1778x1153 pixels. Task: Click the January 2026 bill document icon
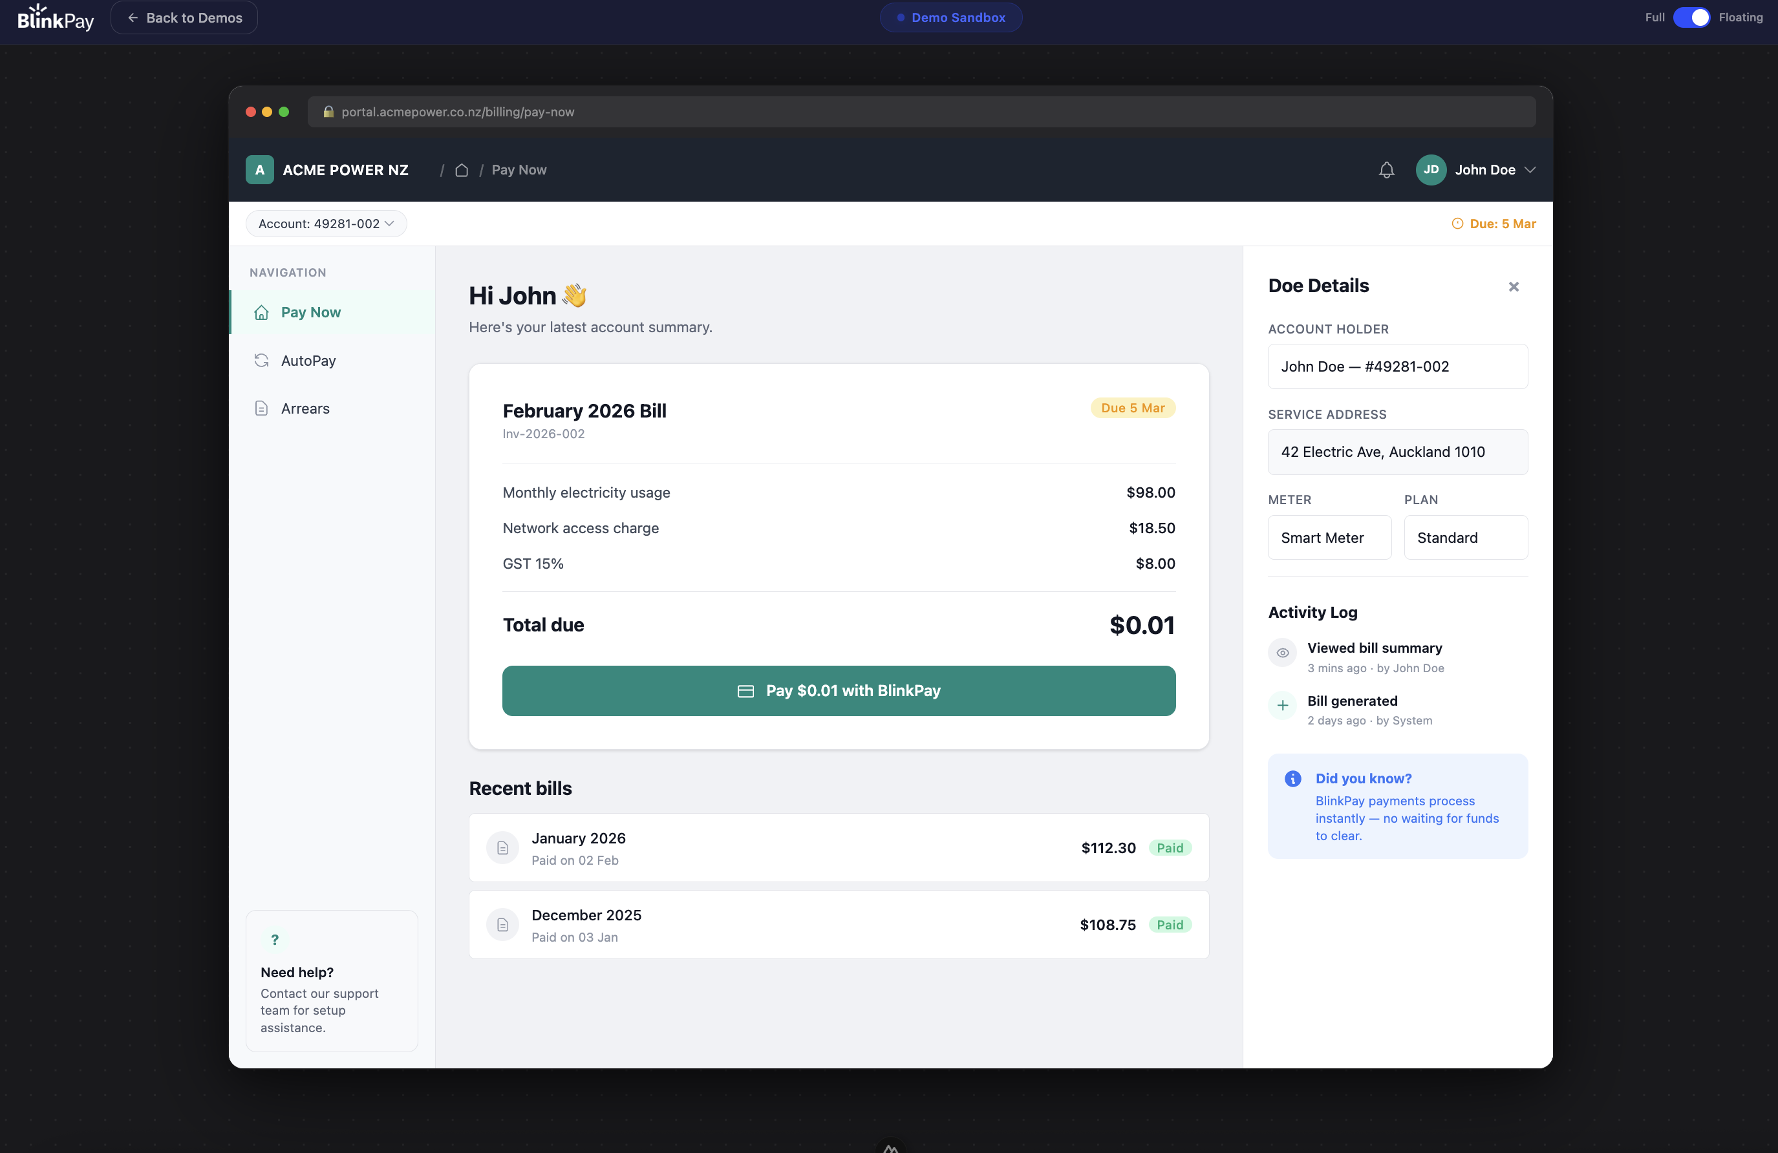click(502, 847)
